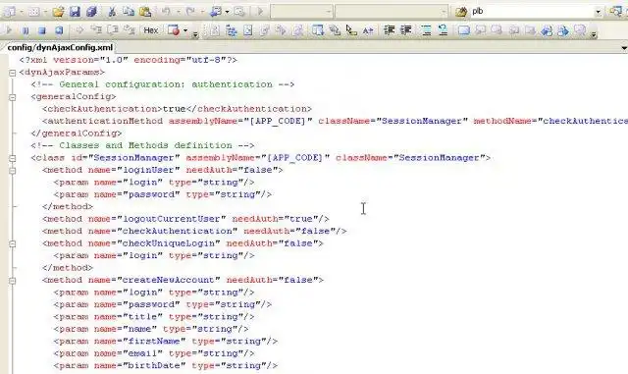
Task: Click the Redo arrow icon
Action: 190,12
